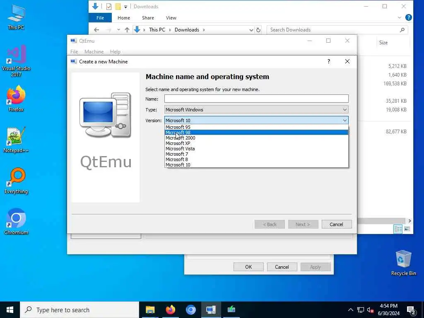Open Visual Studio 2017 desktop shortcut
The image size is (424, 318).
point(16,61)
